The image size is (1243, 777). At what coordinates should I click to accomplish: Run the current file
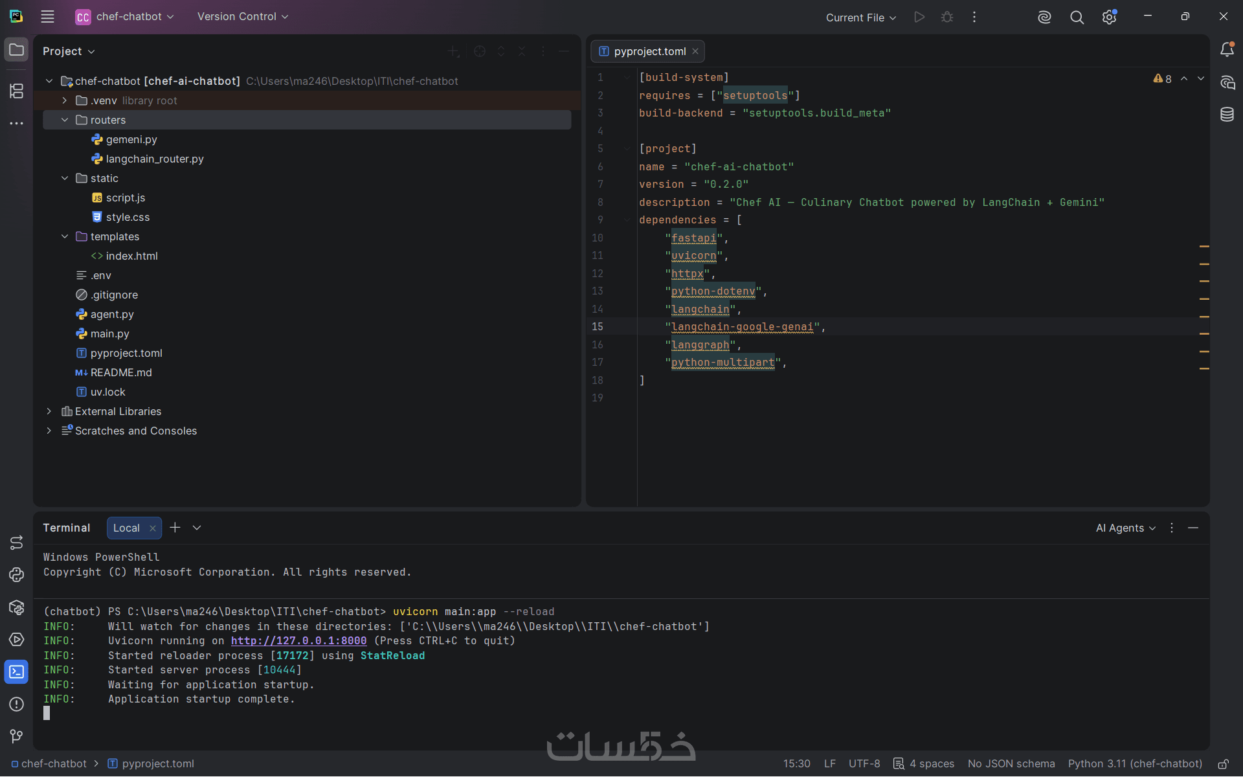click(919, 17)
